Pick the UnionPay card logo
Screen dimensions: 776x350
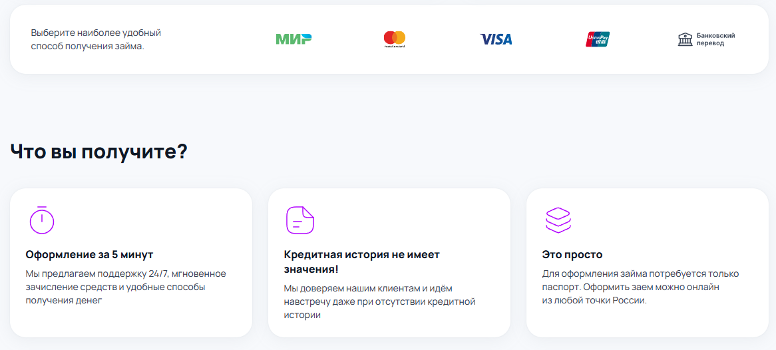pyautogui.click(x=598, y=39)
